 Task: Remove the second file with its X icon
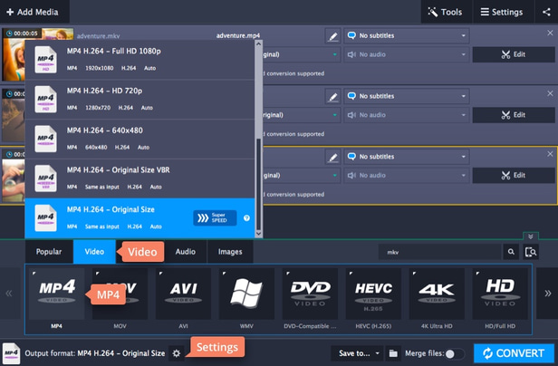coord(550,93)
